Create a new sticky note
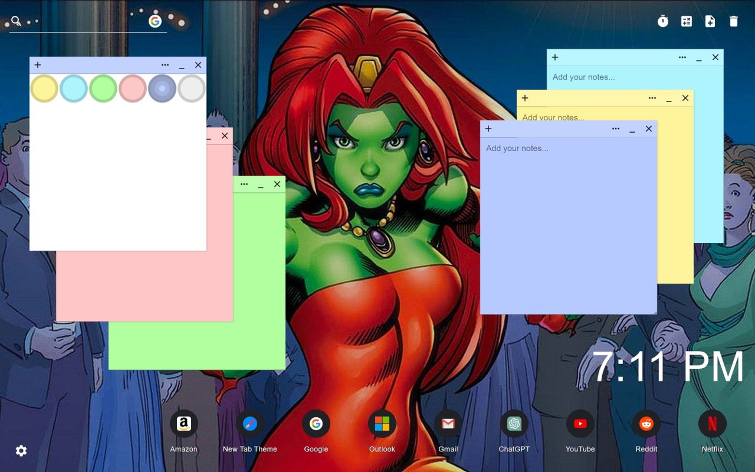 (710, 21)
